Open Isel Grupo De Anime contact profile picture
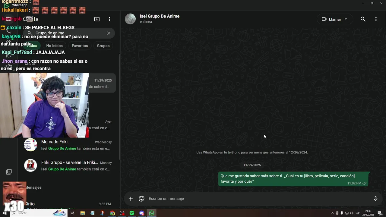The height and width of the screenshot is (217, 386). point(130,19)
